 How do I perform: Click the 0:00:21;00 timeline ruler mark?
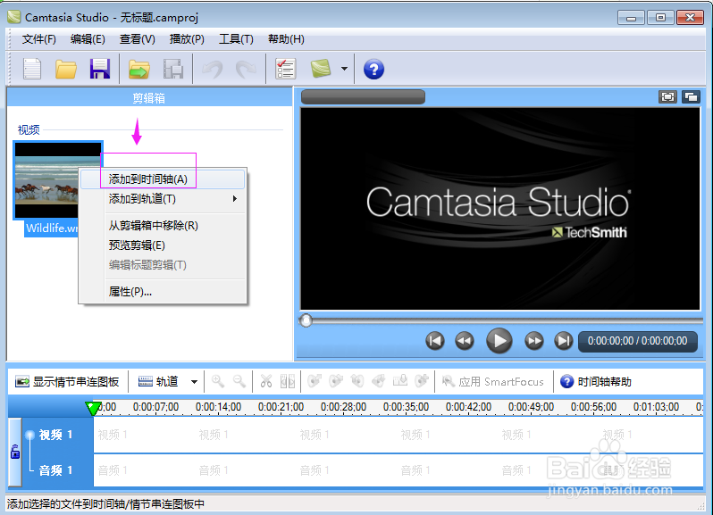(281, 406)
